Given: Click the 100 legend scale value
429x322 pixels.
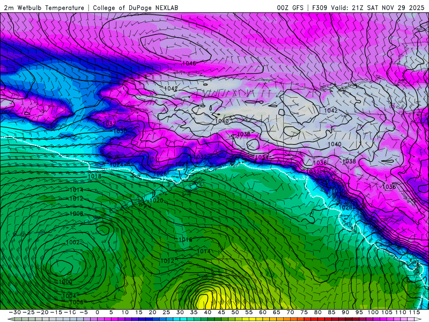Looking at the screenshot, I should [373, 312].
